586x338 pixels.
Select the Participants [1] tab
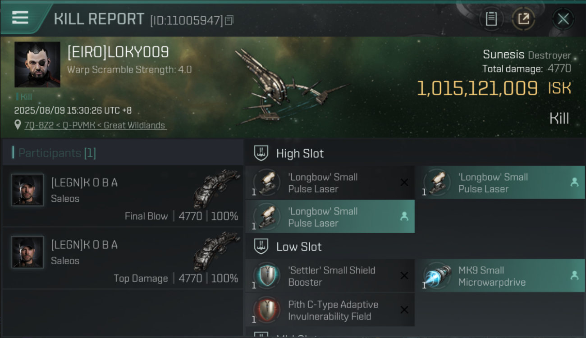click(57, 153)
